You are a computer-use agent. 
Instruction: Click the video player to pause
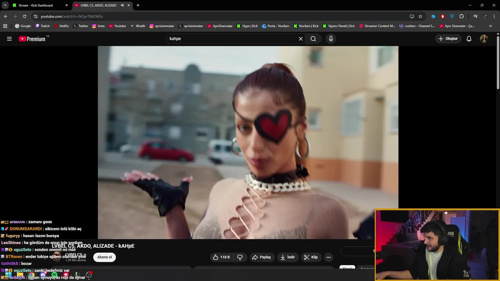point(248,142)
